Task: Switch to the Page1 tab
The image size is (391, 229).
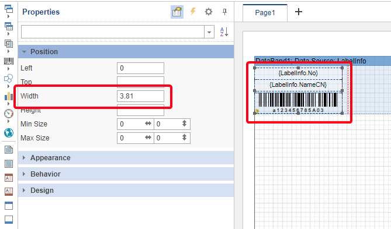Action: click(x=265, y=13)
